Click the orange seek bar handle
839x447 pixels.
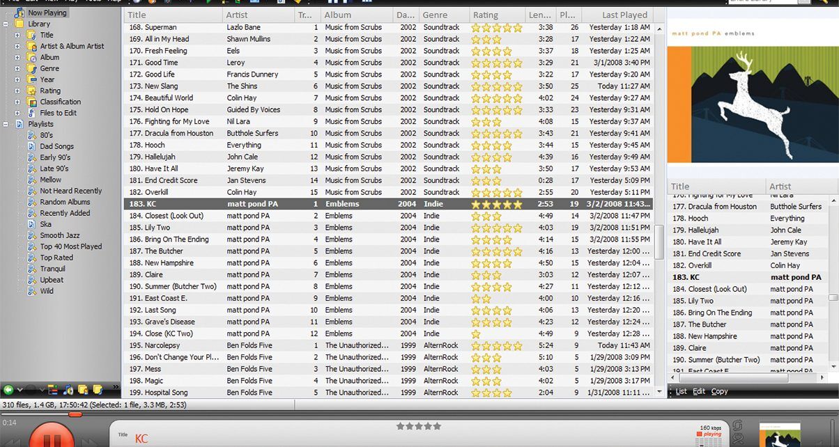[75, 414]
